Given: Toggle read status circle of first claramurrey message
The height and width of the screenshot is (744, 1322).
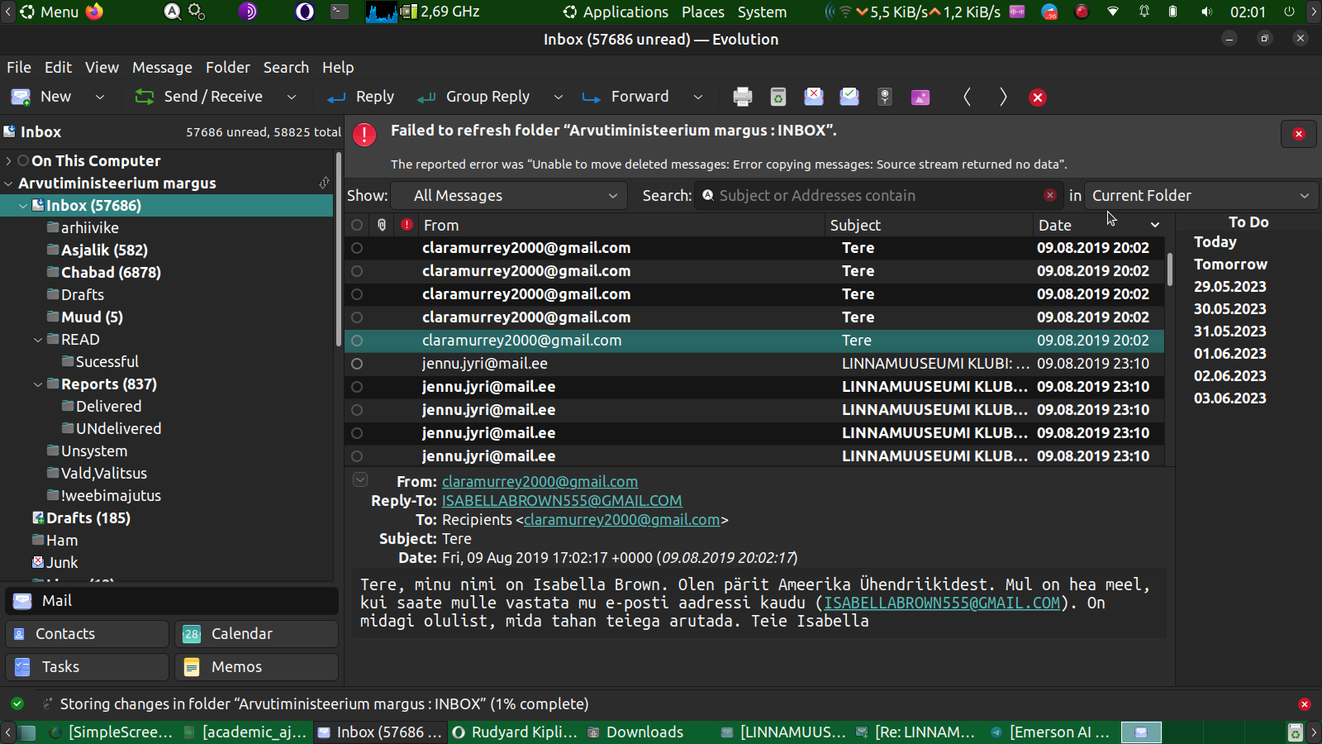Looking at the screenshot, I should click(357, 248).
